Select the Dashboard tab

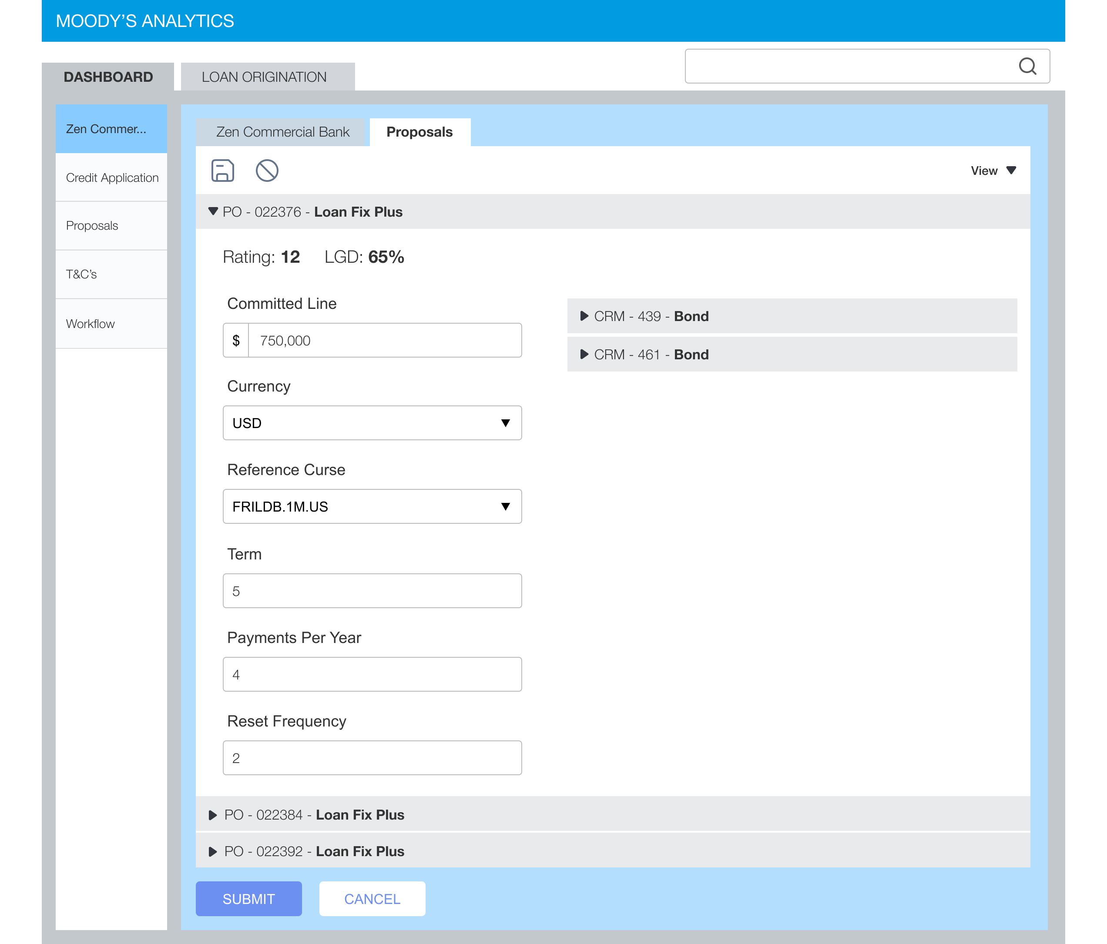point(108,77)
